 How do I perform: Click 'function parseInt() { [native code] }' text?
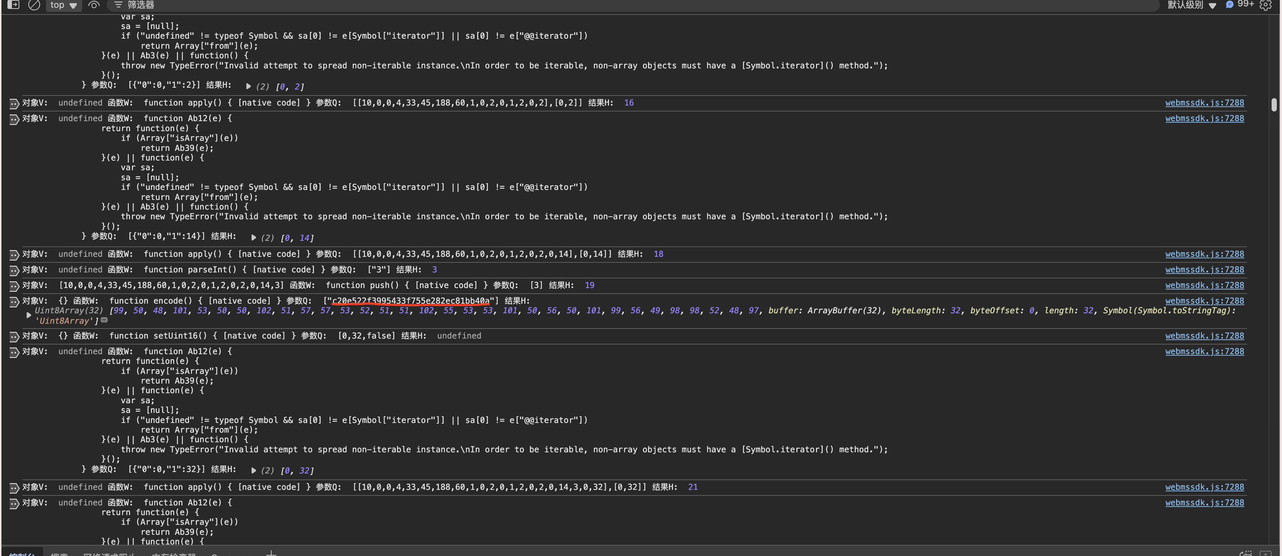(x=234, y=269)
